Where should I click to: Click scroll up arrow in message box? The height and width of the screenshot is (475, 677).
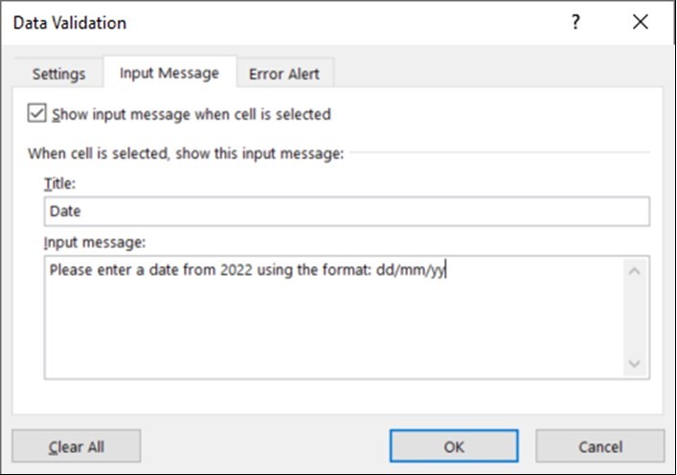(x=636, y=270)
